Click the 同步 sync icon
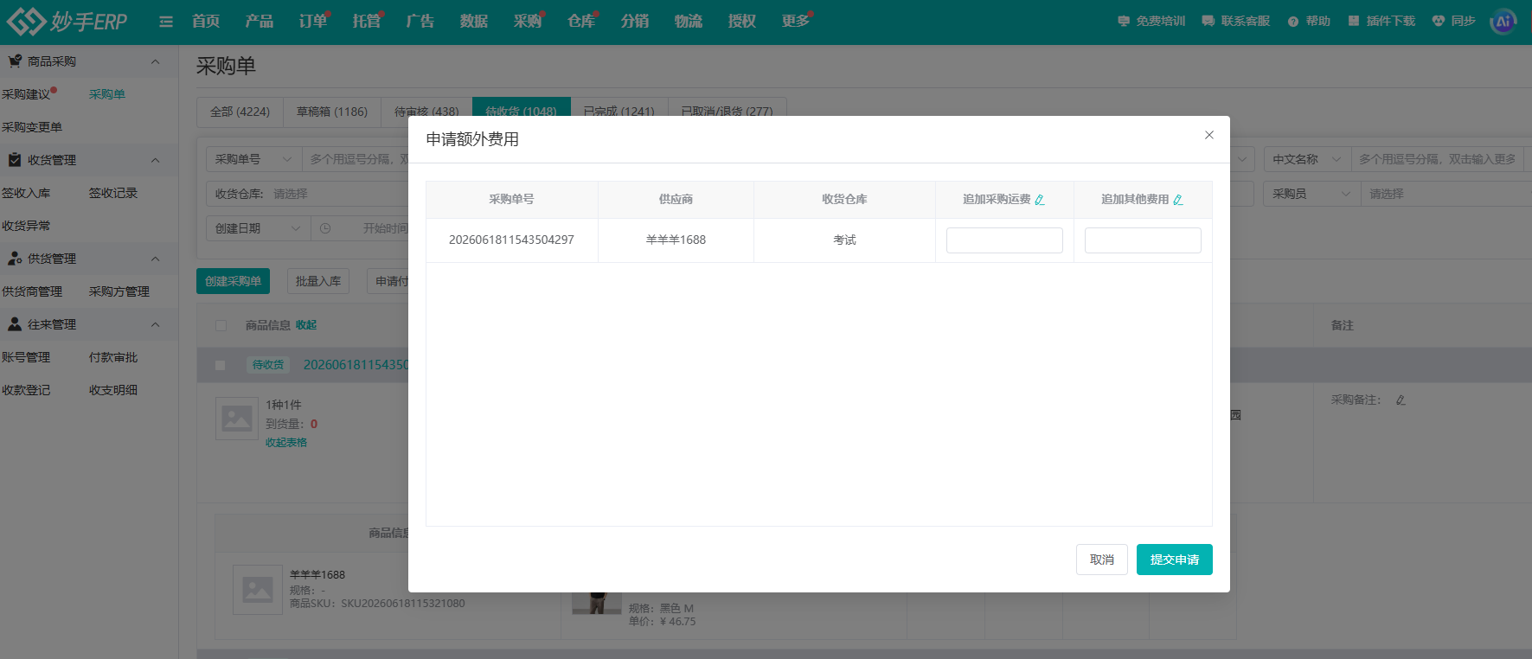 (1439, 21)
